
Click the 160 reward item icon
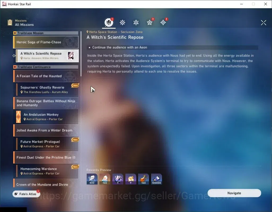(143, 179)
